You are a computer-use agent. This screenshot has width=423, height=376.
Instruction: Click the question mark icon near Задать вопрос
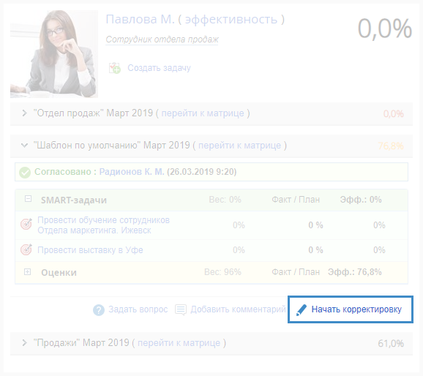(x=99, y=310)
